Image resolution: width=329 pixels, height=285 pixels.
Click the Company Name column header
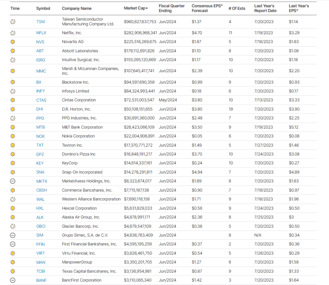(76, 8)
